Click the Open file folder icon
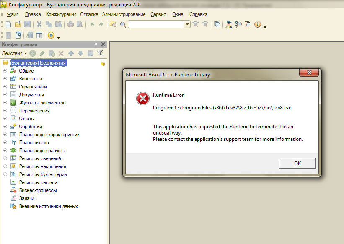Screen dimensions: 344x244 tap(18, 24)
